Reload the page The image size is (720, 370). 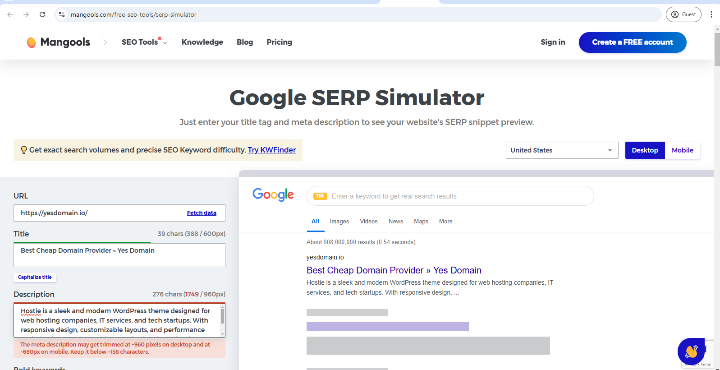coord(42,14)
